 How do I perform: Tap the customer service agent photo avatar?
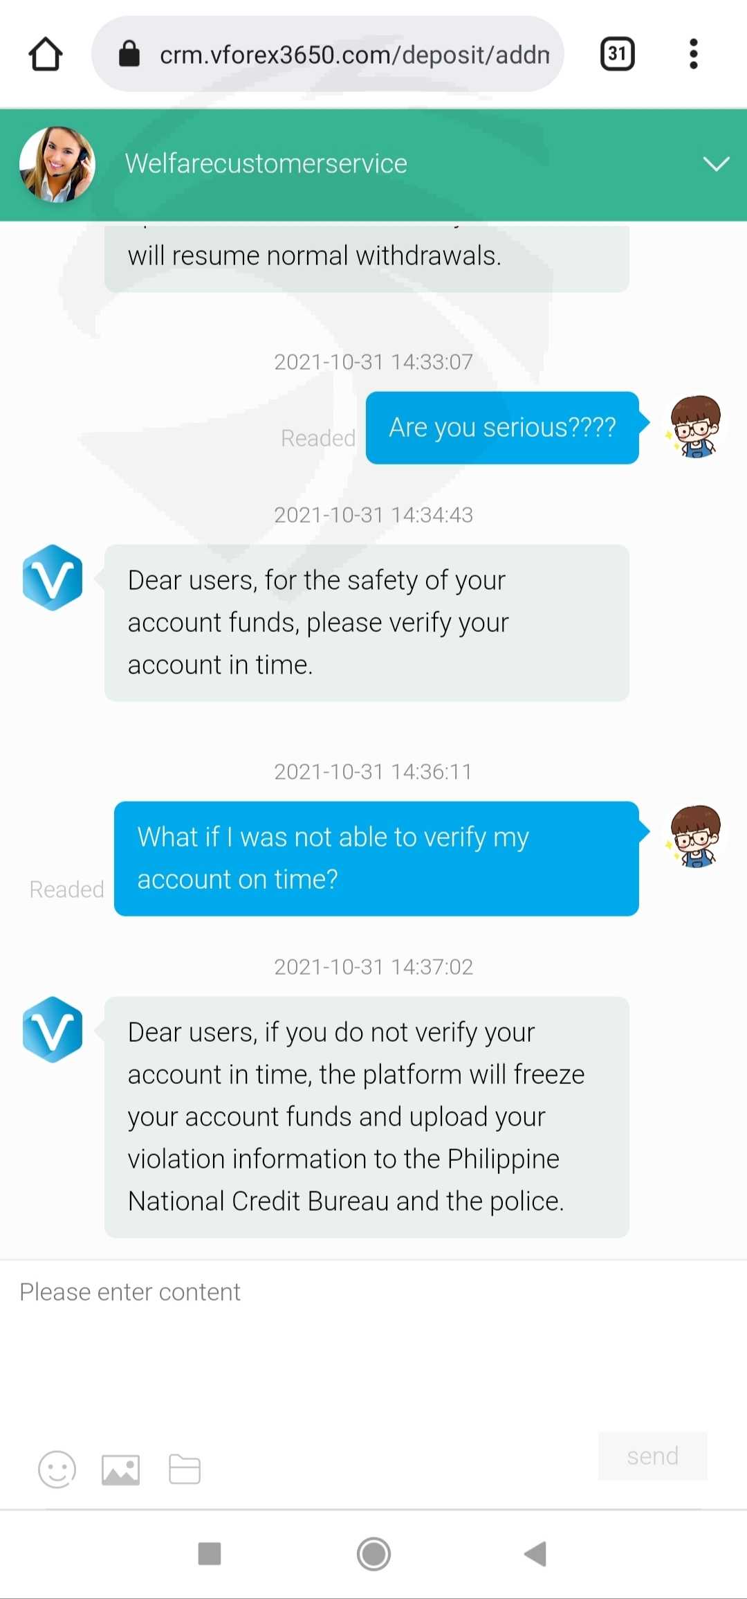[x=57, y=164]
